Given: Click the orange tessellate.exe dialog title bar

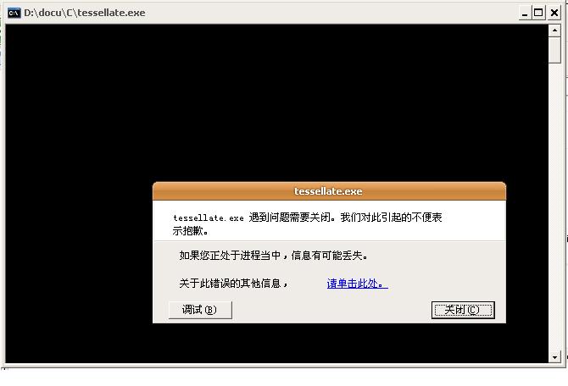Looking at the screenshot, I should [x=329, y=191].
